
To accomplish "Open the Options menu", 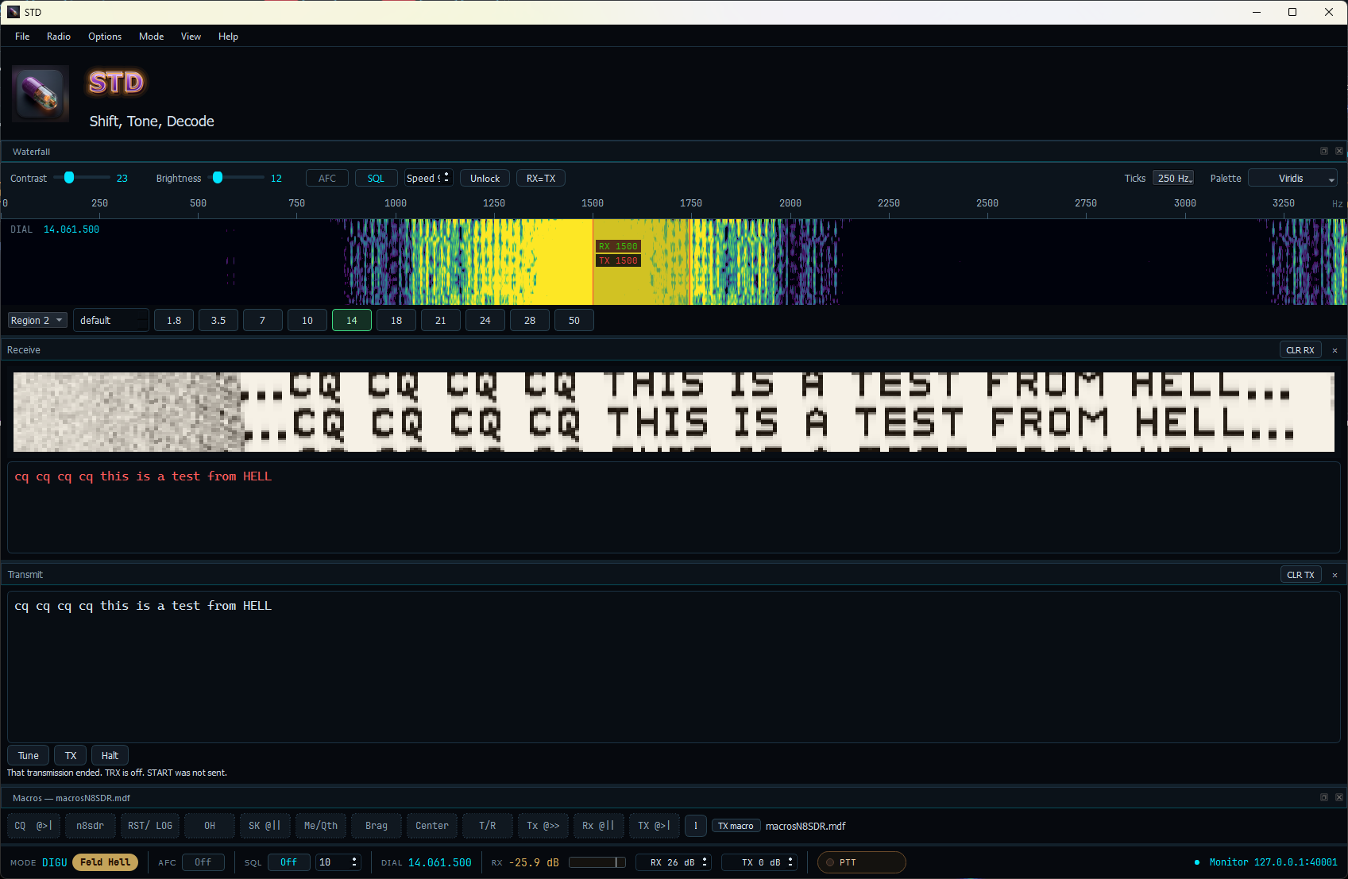I will 105,37.
